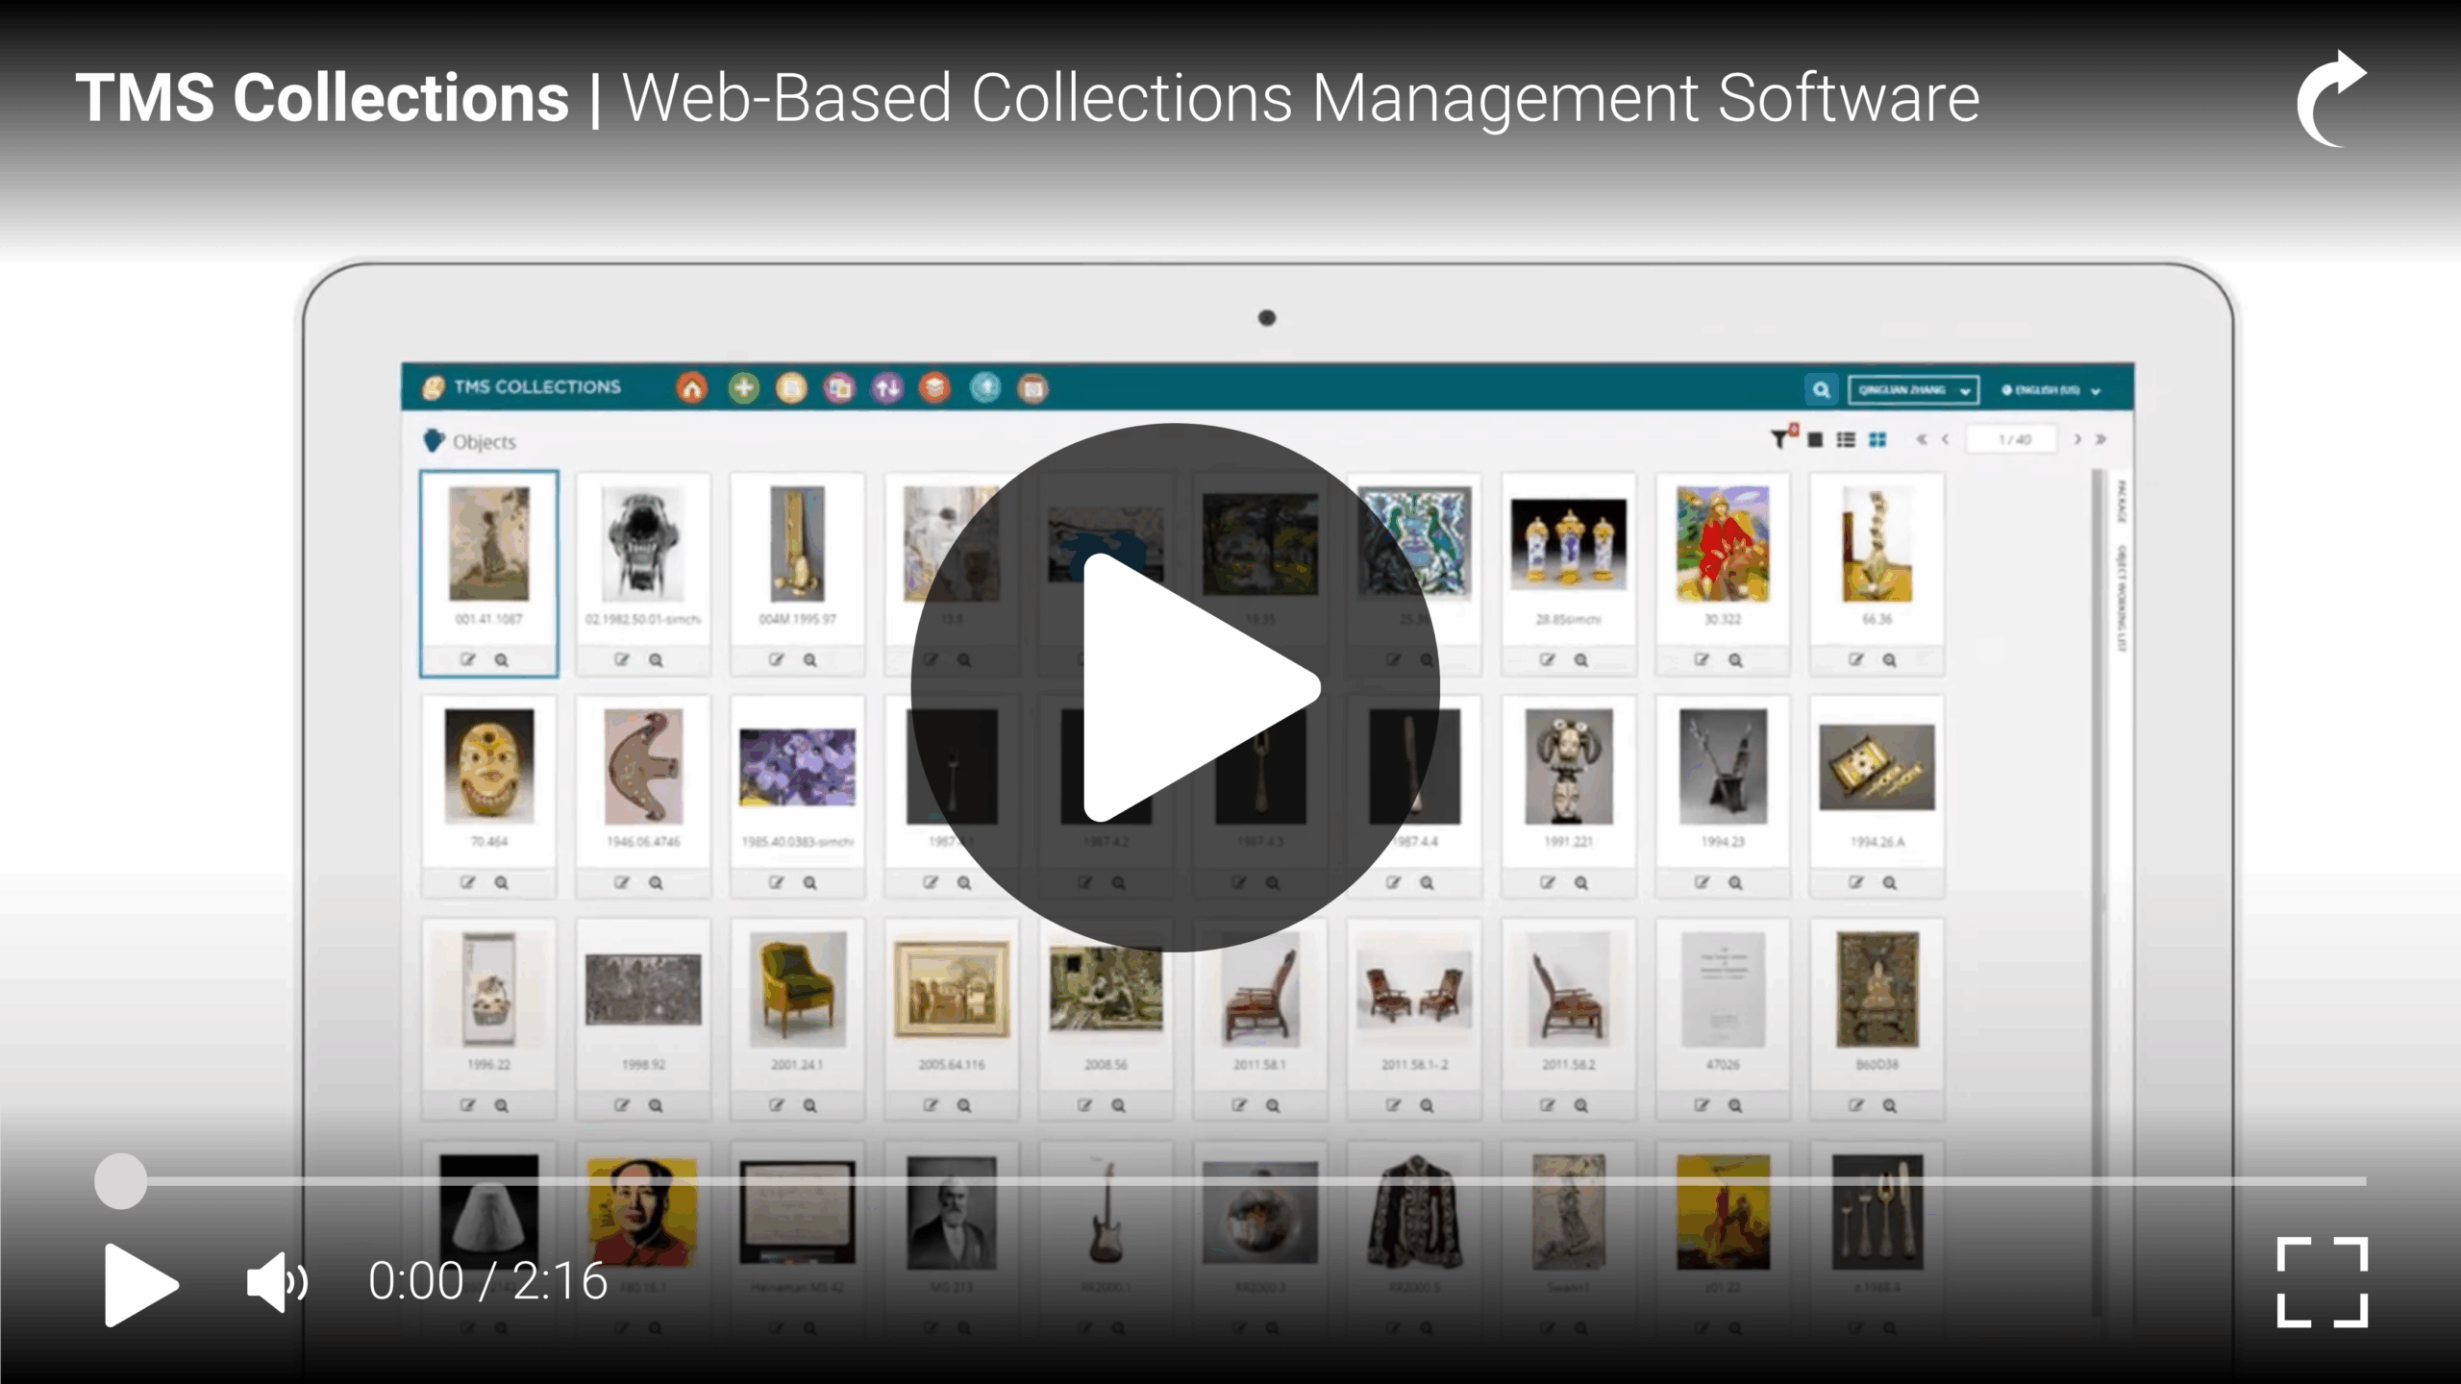Screen dimensions: 2461x1384
Task: Click the 2005.64.116 object label
Action: (x=952, y=1065)
